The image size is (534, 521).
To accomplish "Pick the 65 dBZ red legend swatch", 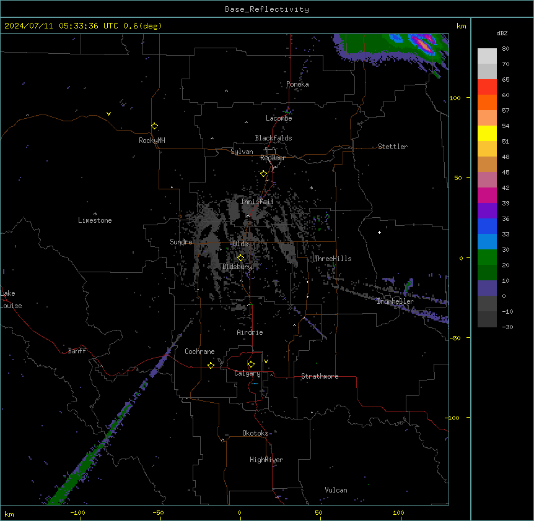I will (x=487, y=87).
